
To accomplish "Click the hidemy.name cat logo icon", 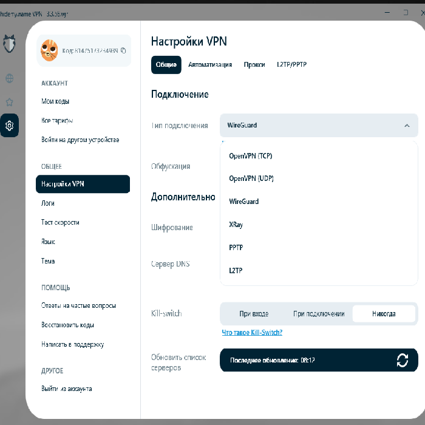I will tap(10, 44).
